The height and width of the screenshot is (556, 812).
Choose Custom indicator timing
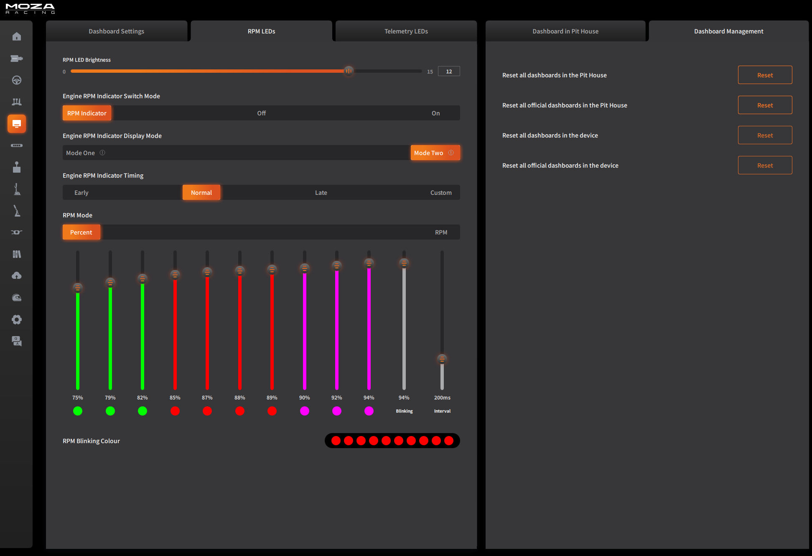pyautogui.click(x=441, y=193)
